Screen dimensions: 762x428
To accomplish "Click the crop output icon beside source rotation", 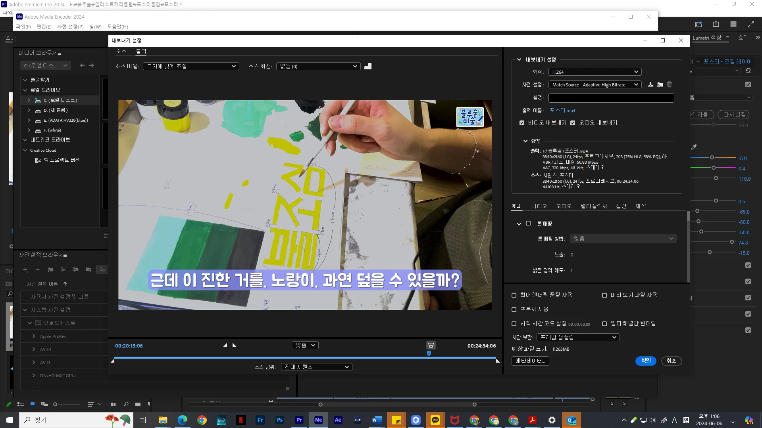I will (368, 66).
